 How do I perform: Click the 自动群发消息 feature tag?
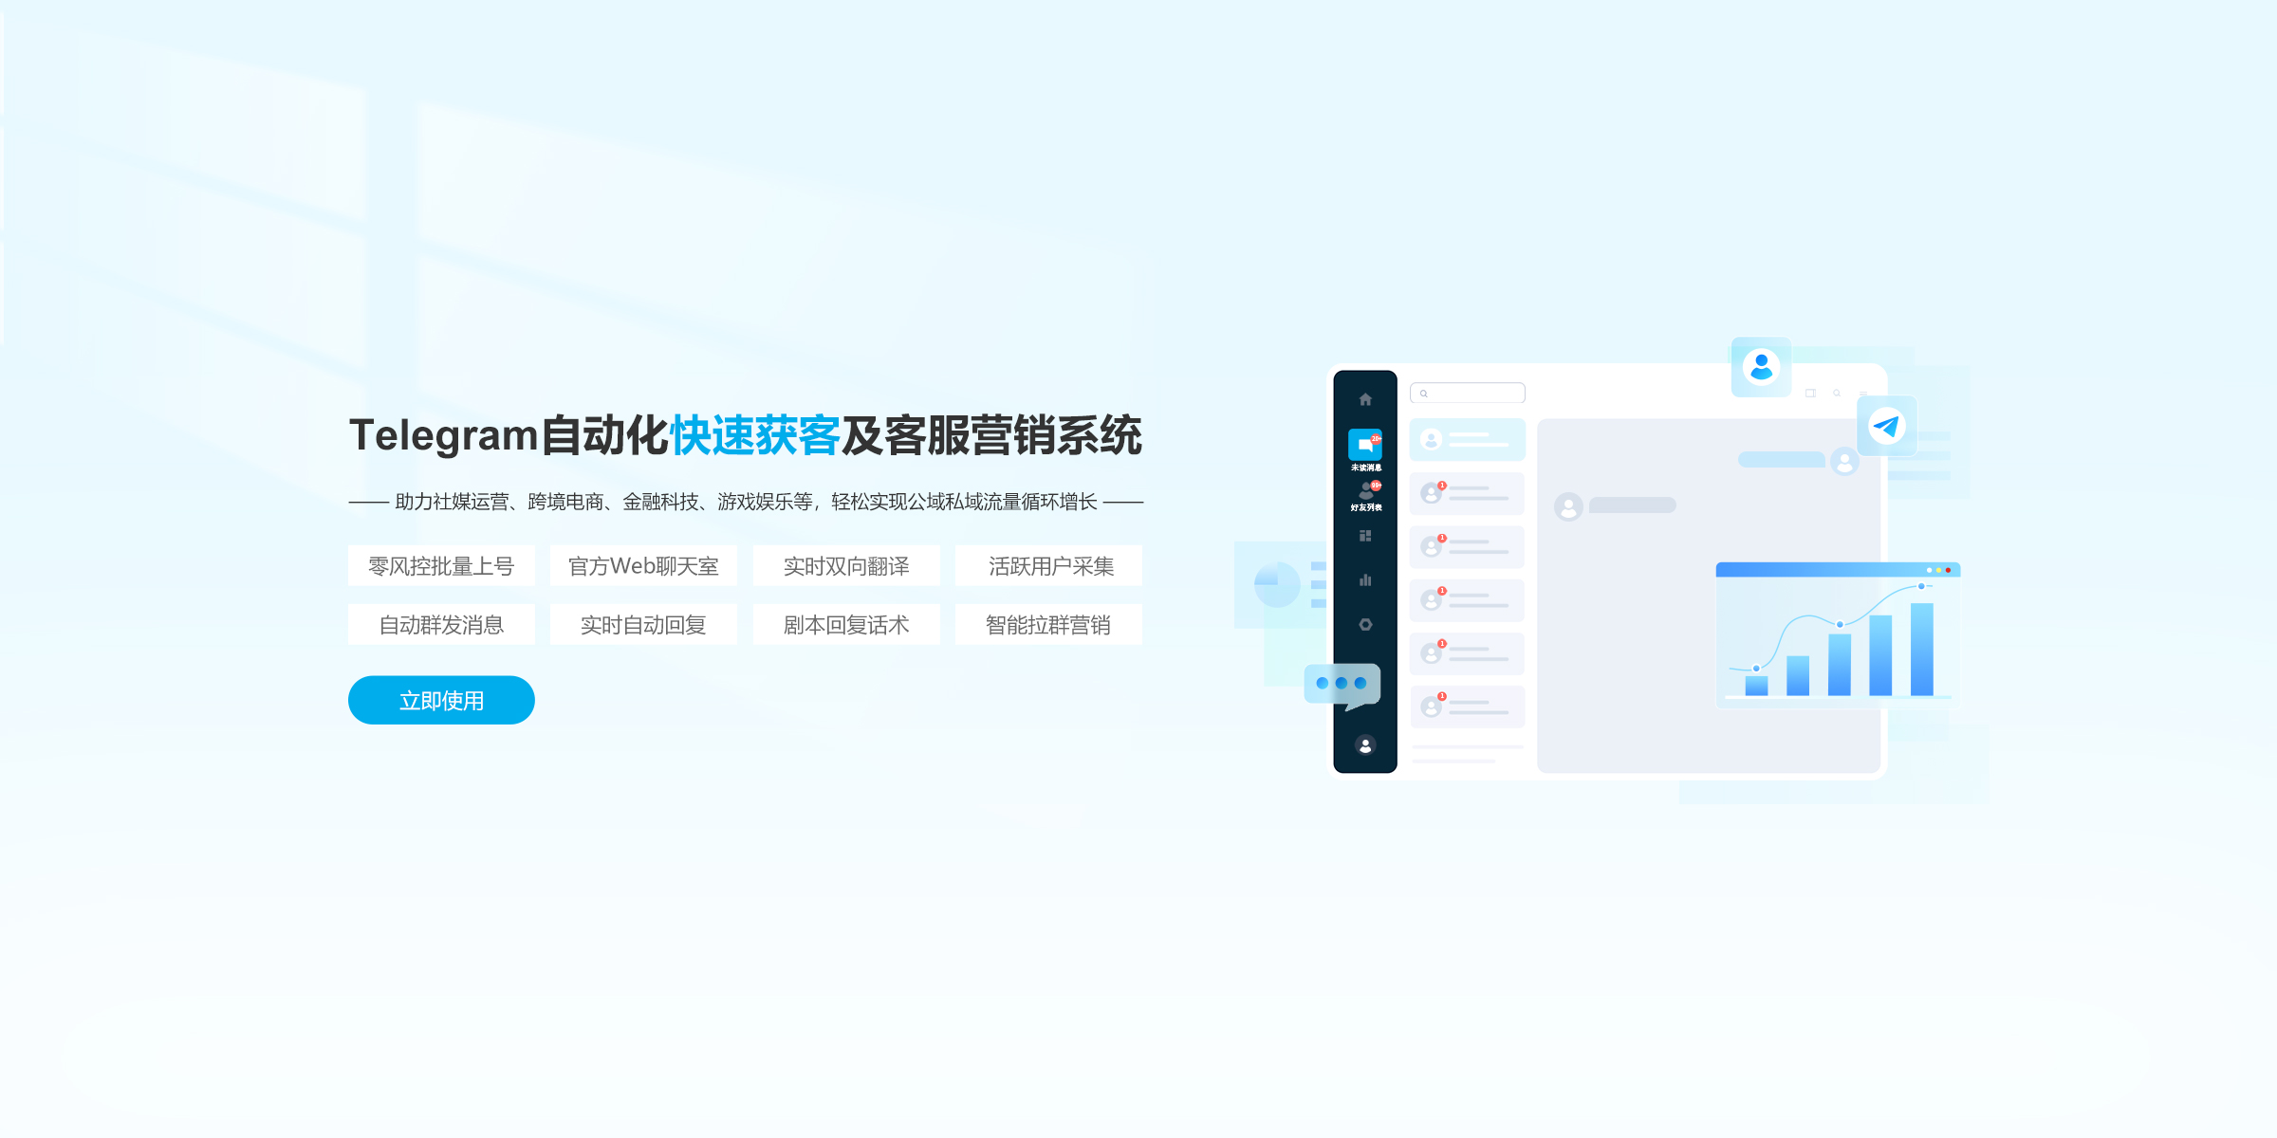(x=441, y=625)
